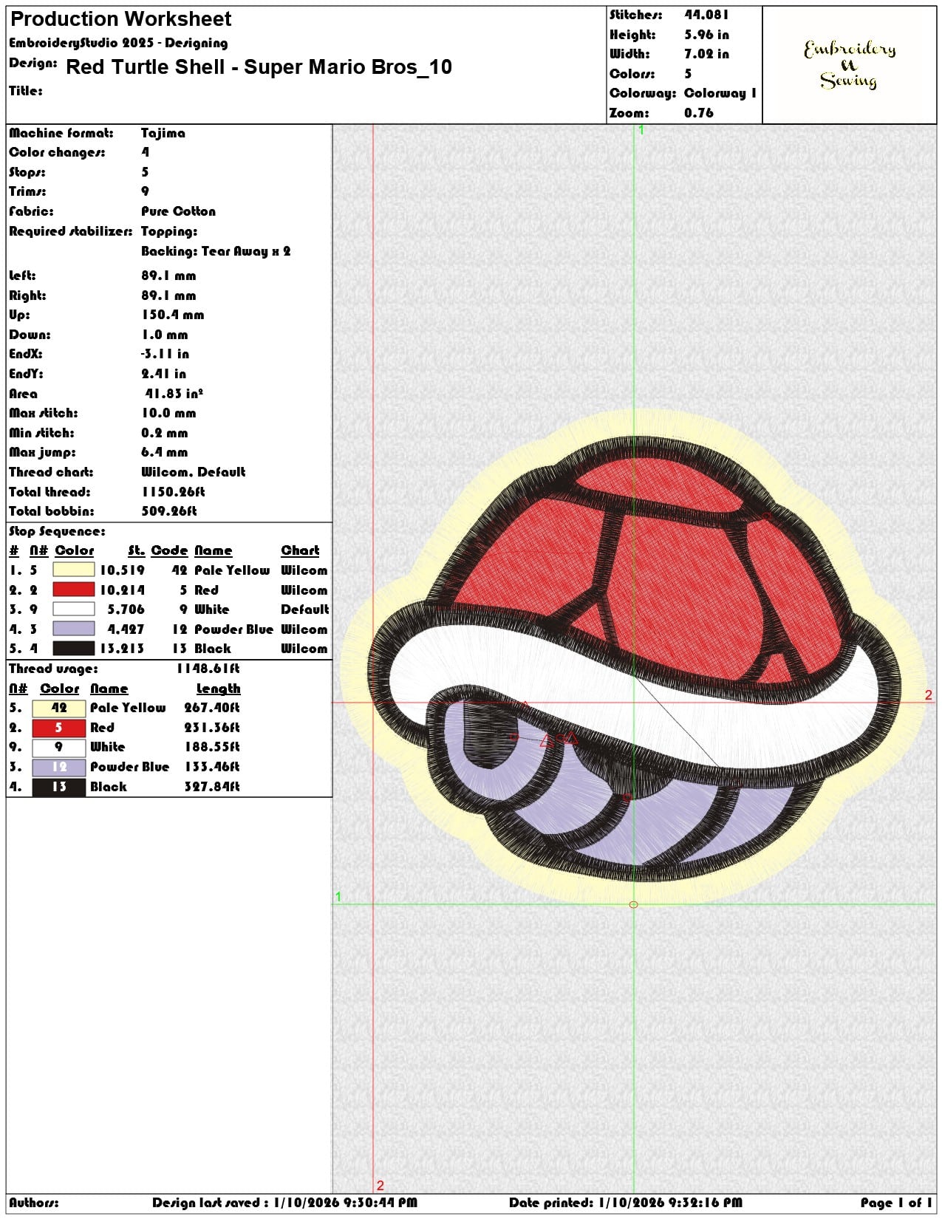
Task: Select the Black 13 thread usage swatch
Action: [x=59, y=787]
